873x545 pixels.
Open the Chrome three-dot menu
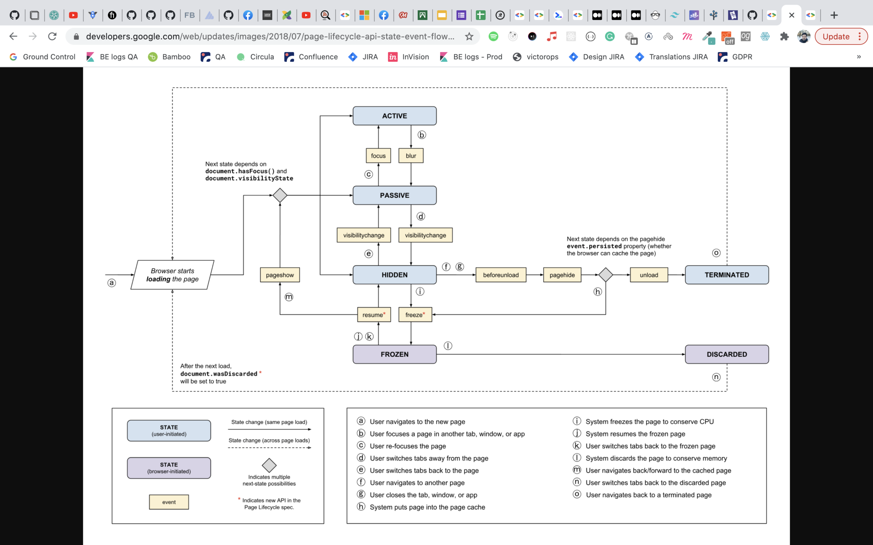click(860, 36)
